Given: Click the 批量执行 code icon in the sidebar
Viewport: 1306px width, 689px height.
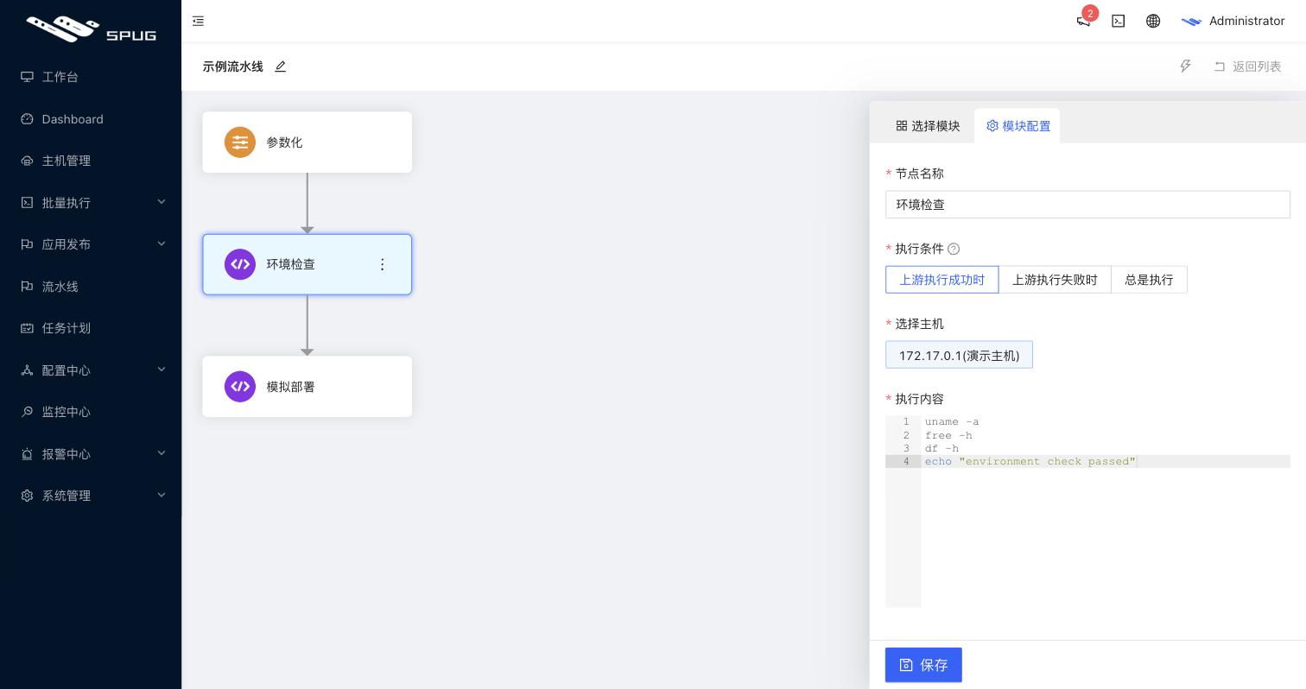Looking at the screenshot, I should point(27,203).
